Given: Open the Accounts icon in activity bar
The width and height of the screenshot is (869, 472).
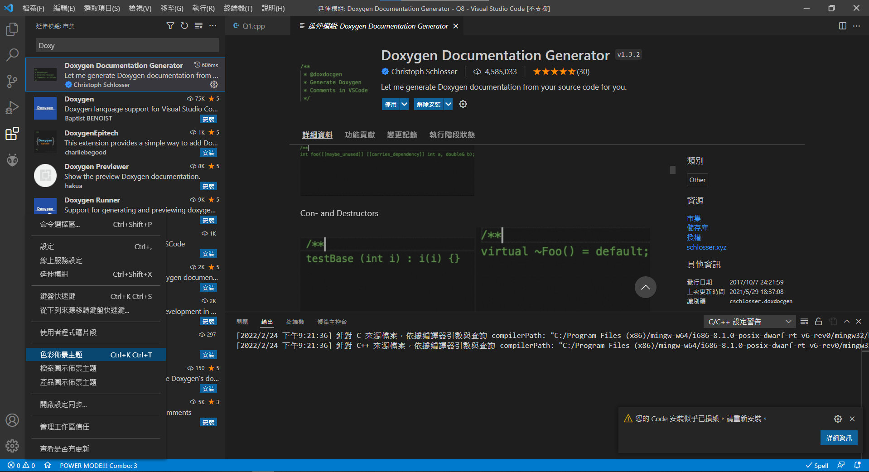Looking at the screenshot, I should (12, 420).
